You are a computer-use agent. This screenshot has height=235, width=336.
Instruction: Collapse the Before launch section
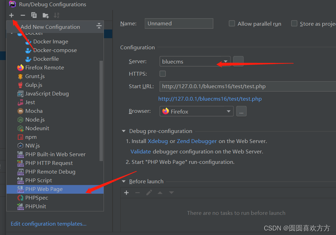pyautogui.click(x=124, y=182)
